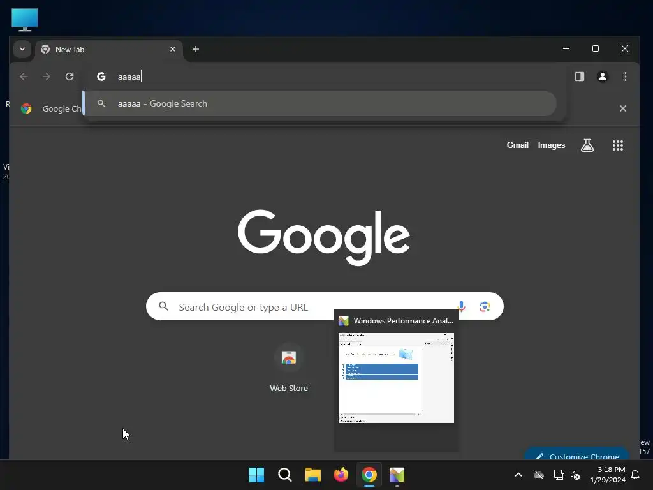
Task: Open the clock showing 3:18 PM
Action: 608,475
